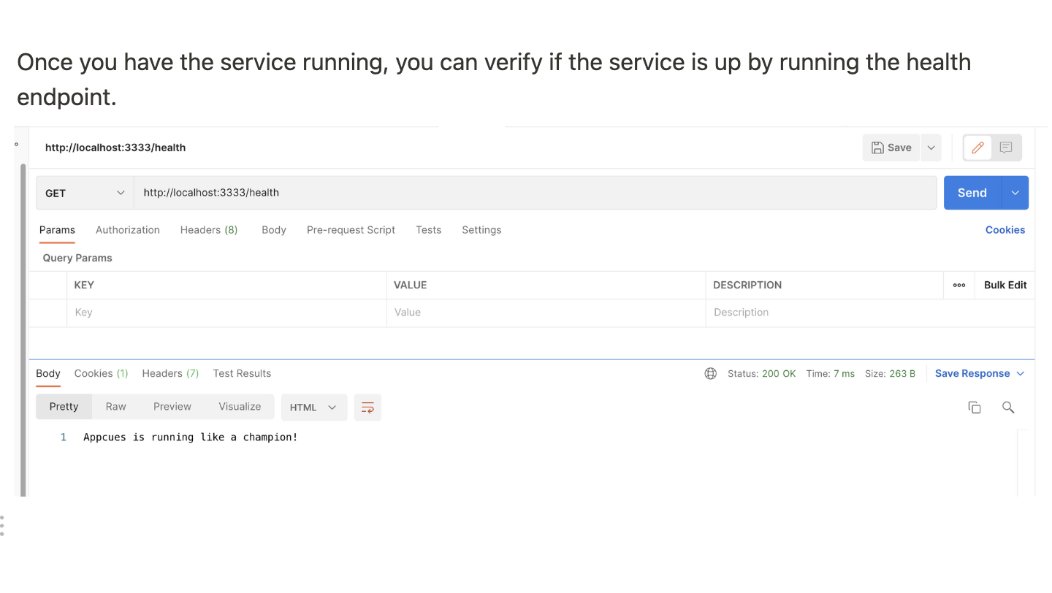The image size is (1052, 593).
Task: Switch to the Authorization tab
Action: (127, 230)
